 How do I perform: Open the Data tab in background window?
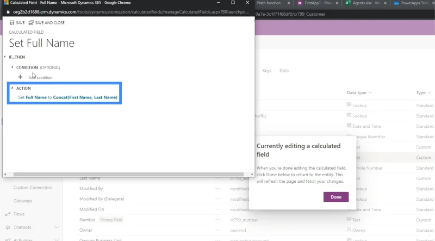284,71
